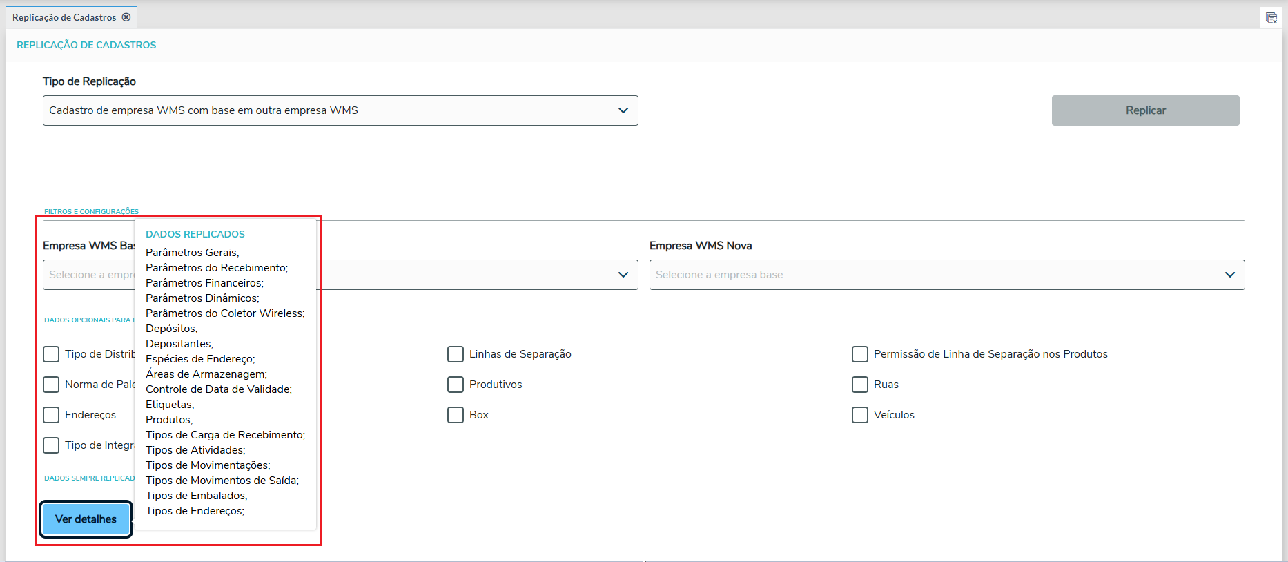Viewport: 1288px width, 562px height.
Task: Click the Ver detalhes button
Action: pyautogui.click(x=86, y=519)
